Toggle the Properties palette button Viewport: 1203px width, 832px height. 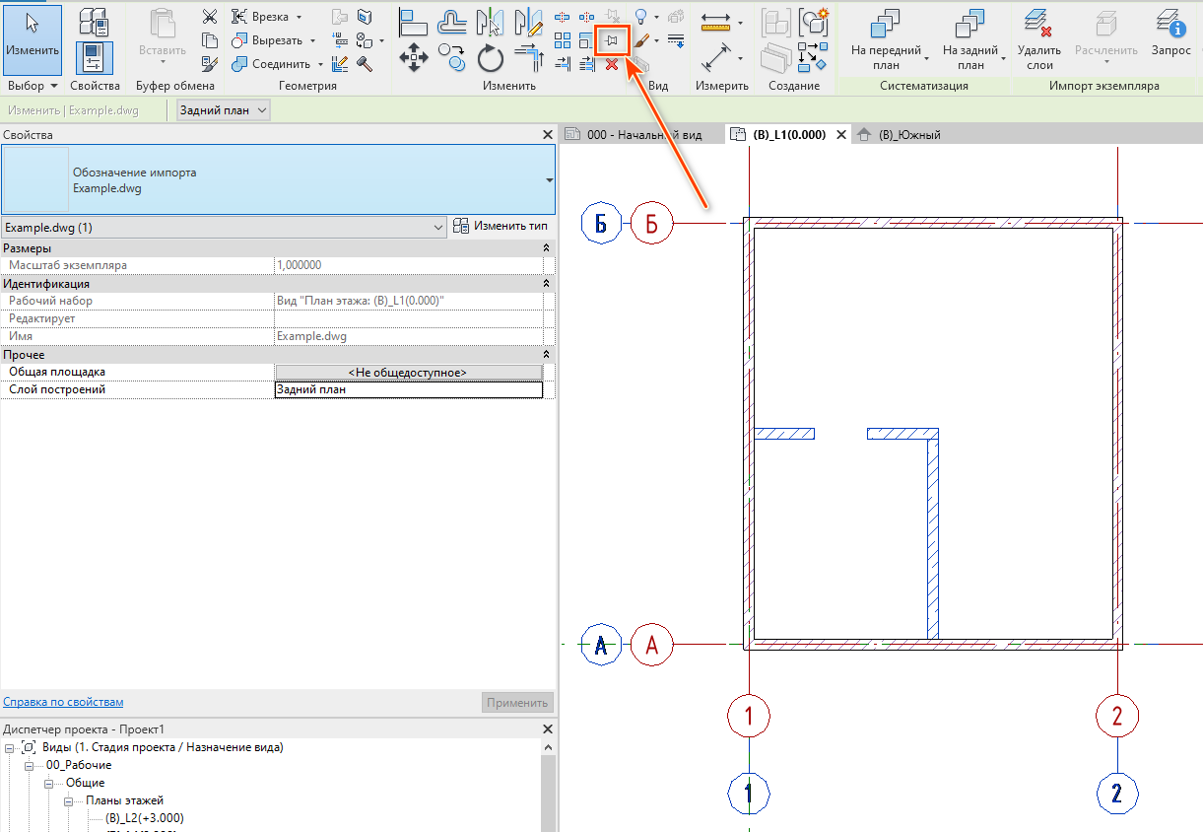[95, 57]
